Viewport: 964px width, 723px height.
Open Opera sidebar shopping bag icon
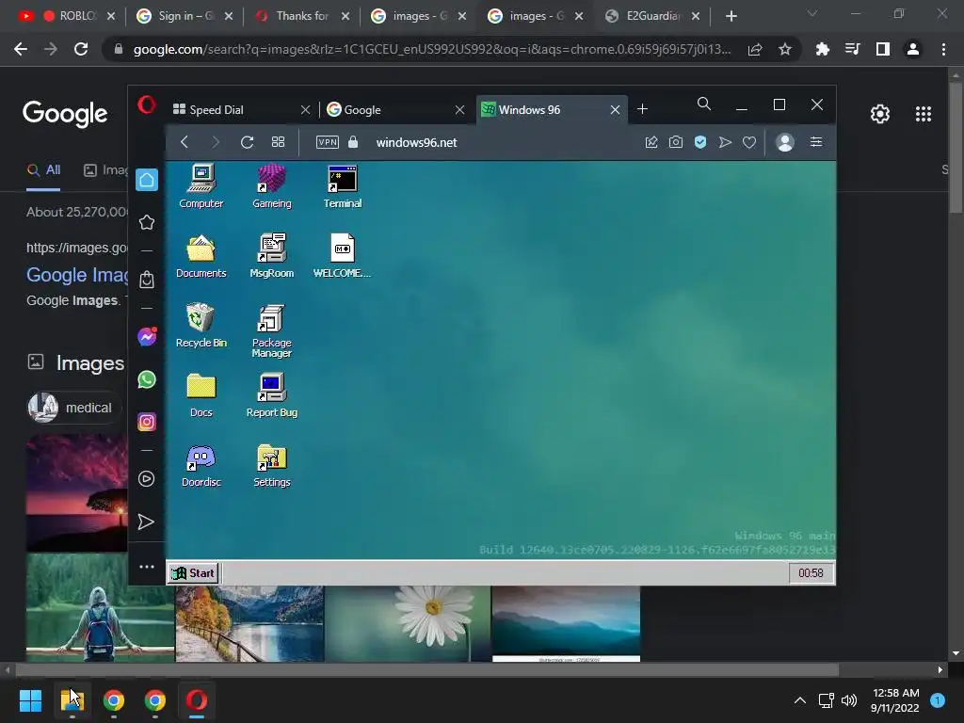pos(146,280)
